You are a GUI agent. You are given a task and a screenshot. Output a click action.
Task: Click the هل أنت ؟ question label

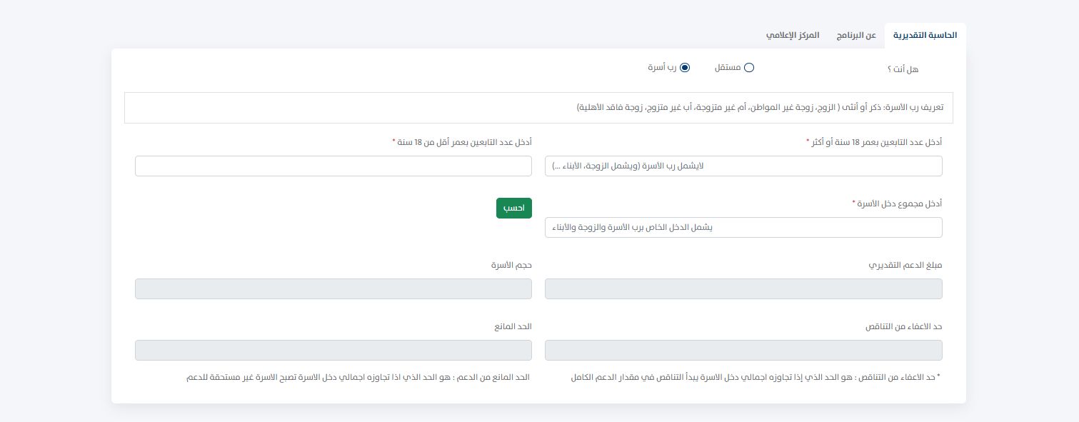(903, 69)
